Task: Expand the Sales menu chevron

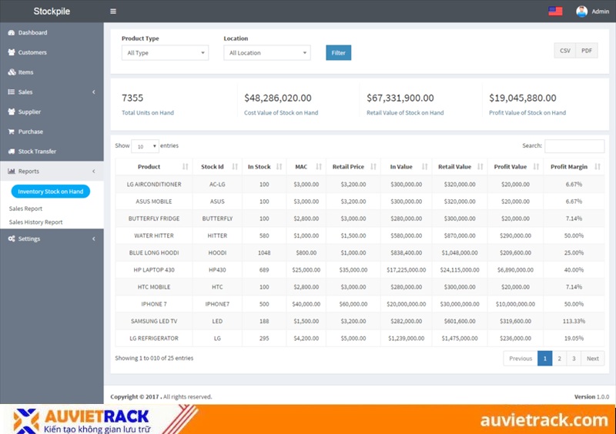Action: [93, 92]
